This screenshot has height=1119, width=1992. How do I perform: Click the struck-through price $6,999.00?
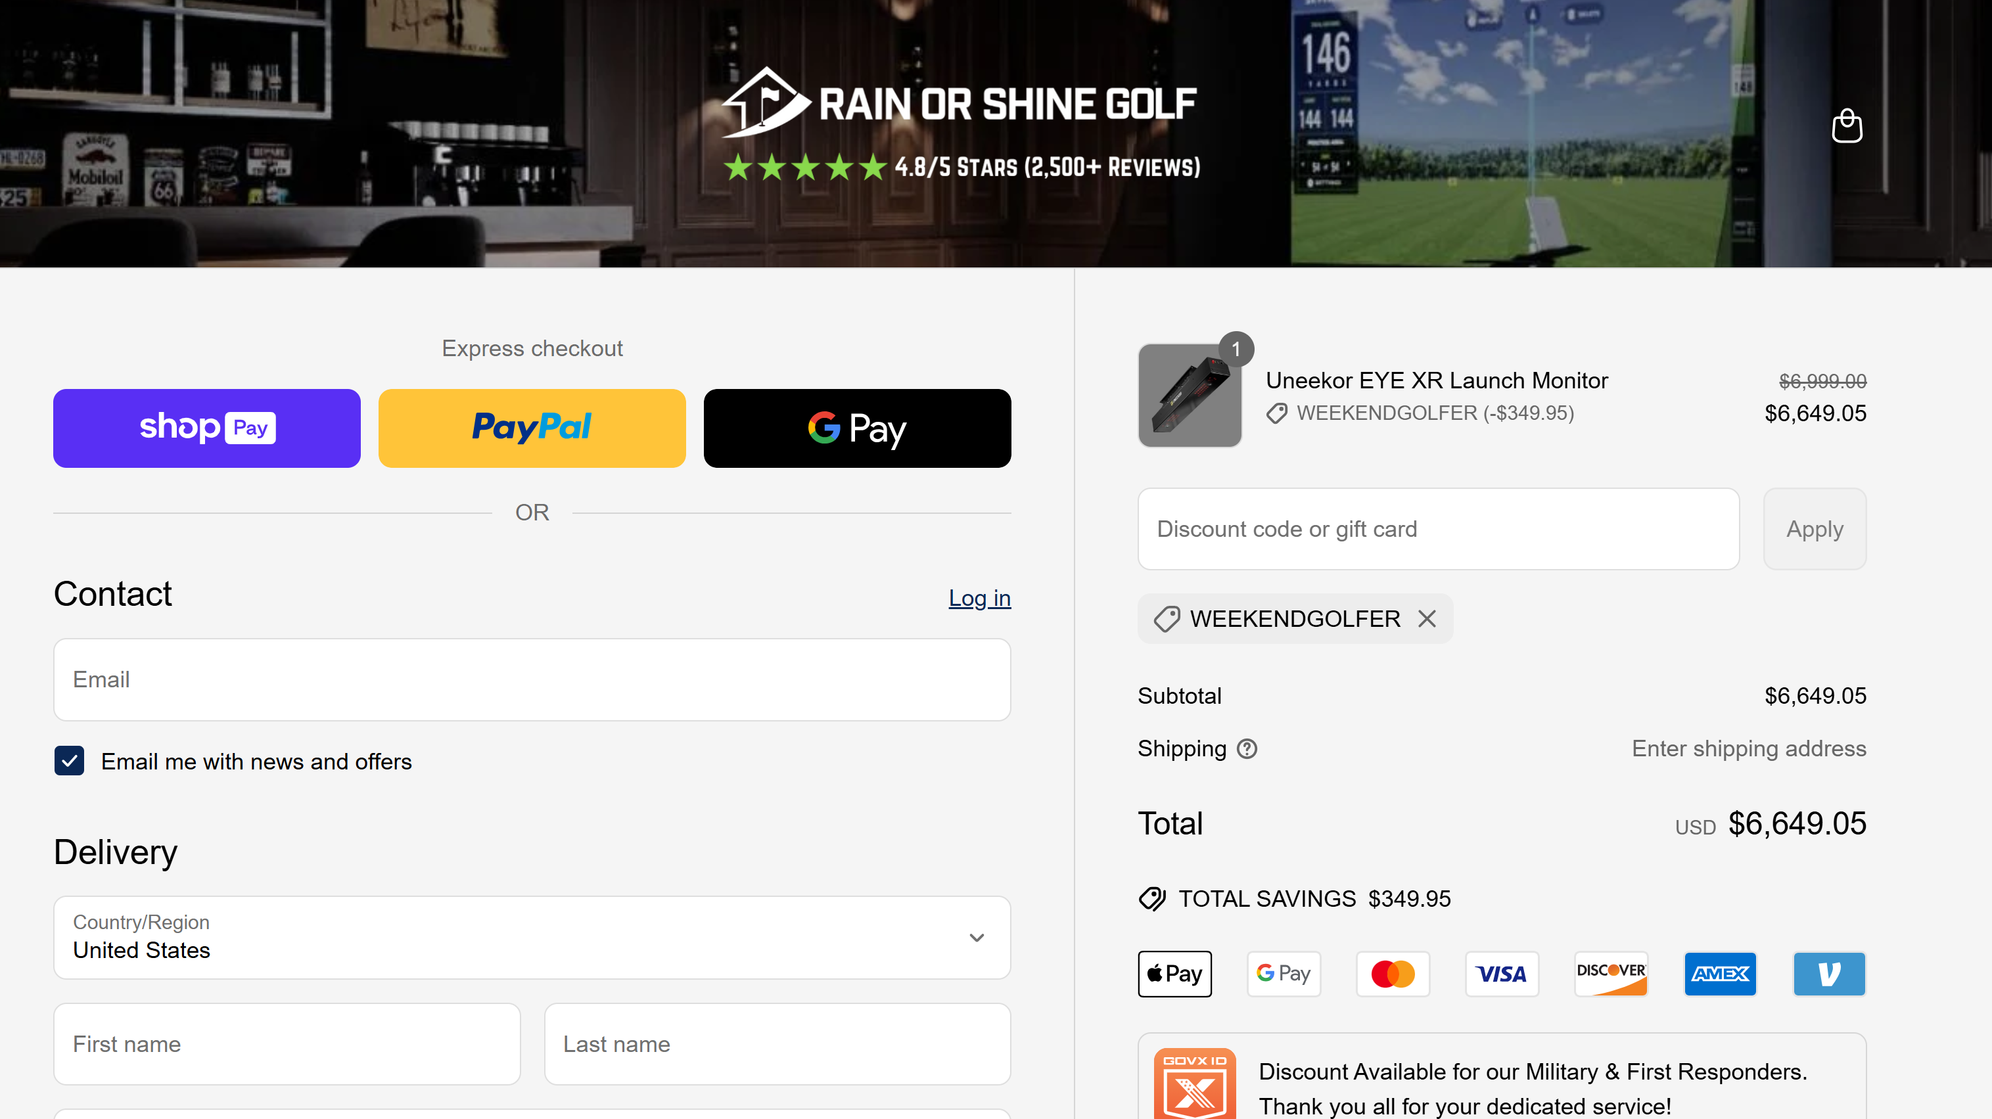pyautogui.click(x=1822, y=381)
